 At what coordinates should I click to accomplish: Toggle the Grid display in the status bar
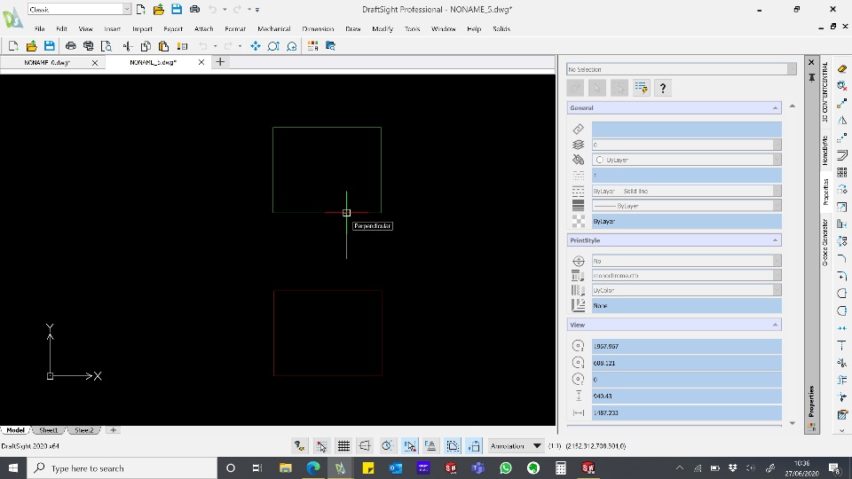tap(343, 445)
